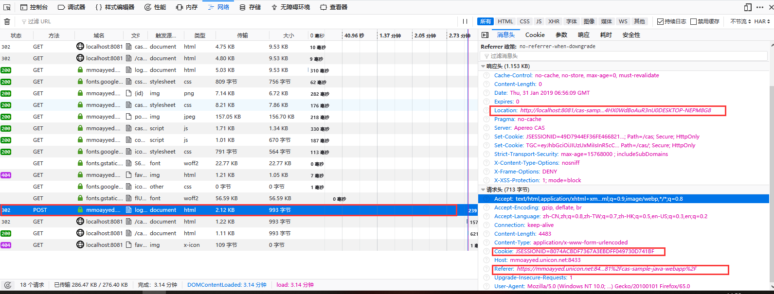Open the Cookie details tab
The width and height of the screenshot is (774, 294).
[x=535, y=35]
